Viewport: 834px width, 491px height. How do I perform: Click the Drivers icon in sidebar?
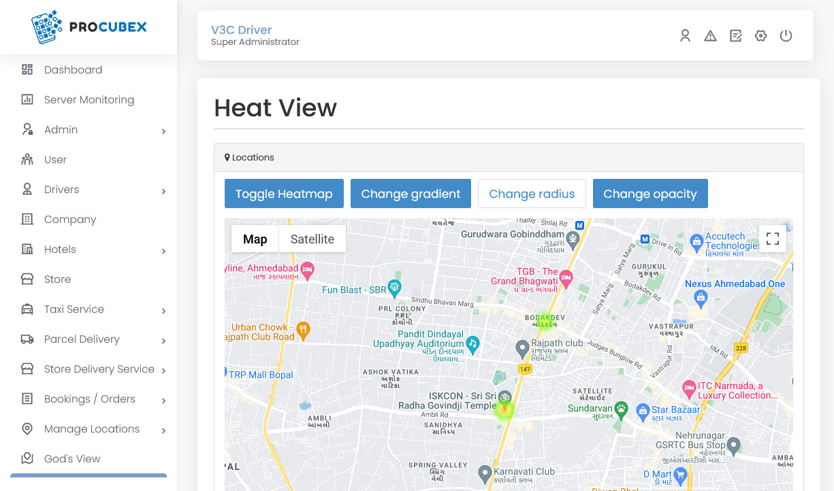pyautogui.click(x=27, y=189)
